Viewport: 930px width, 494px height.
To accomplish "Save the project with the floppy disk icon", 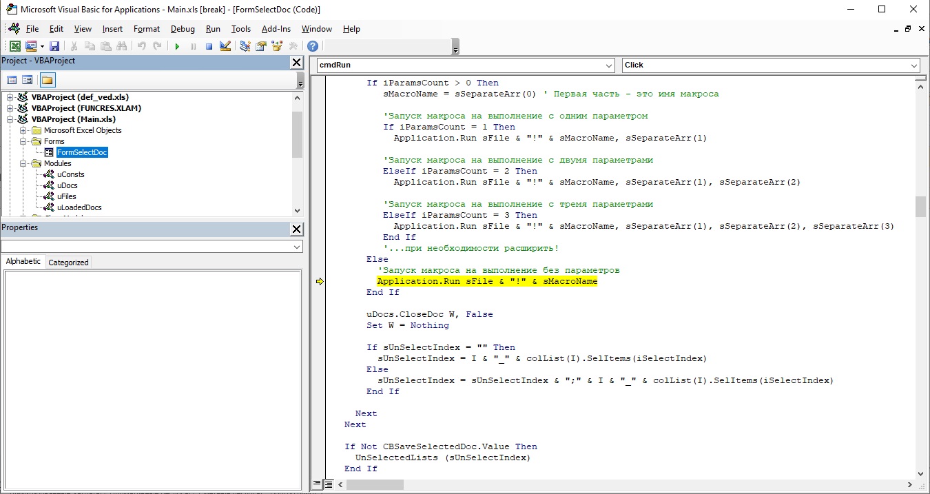I will 54,46.
